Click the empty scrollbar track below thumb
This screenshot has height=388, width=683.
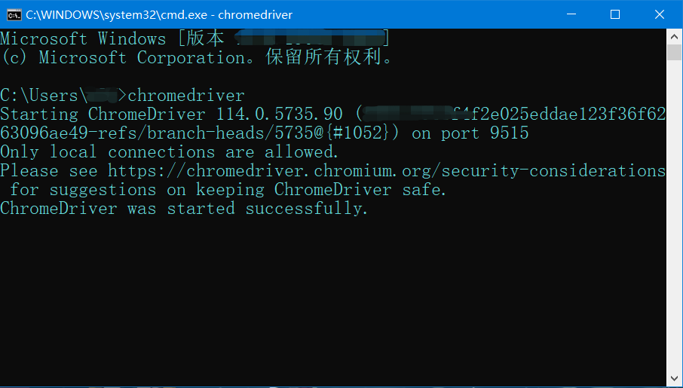(675, 226)
